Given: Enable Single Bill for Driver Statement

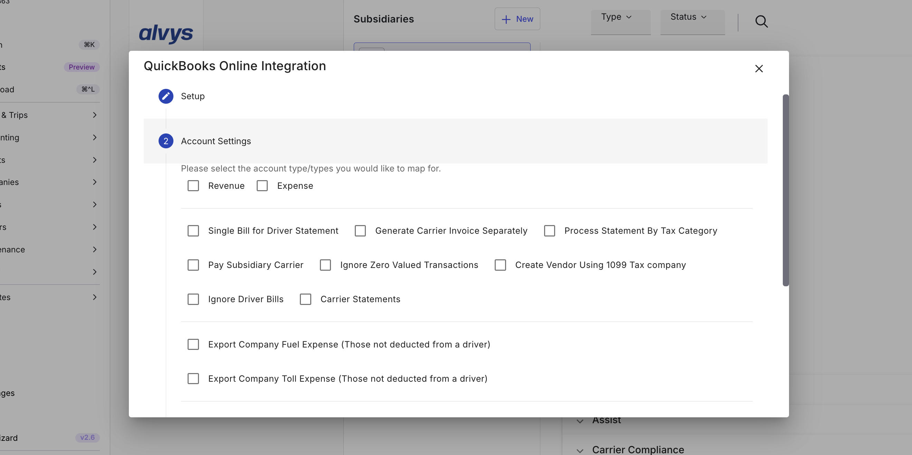Looking at the screenshot, I should pyautogui.click(x=193, y=231).
